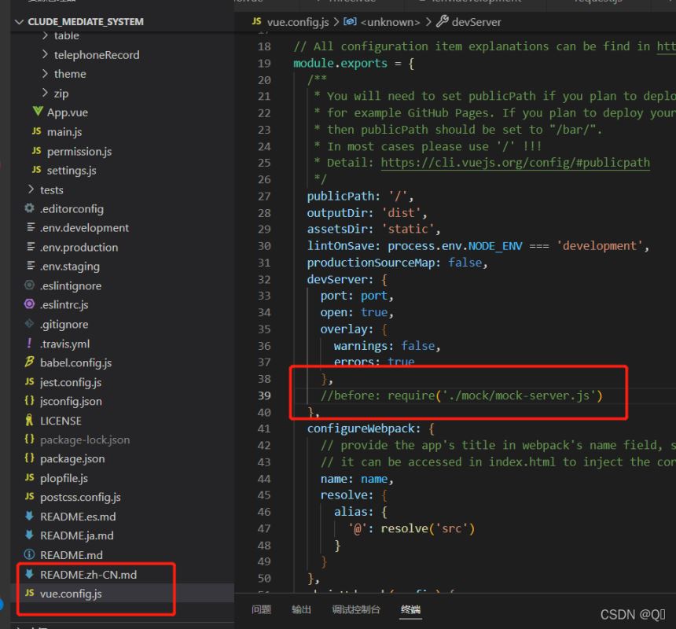
Task: Click the devServer: { line in the editor
Action: point(347,279)
